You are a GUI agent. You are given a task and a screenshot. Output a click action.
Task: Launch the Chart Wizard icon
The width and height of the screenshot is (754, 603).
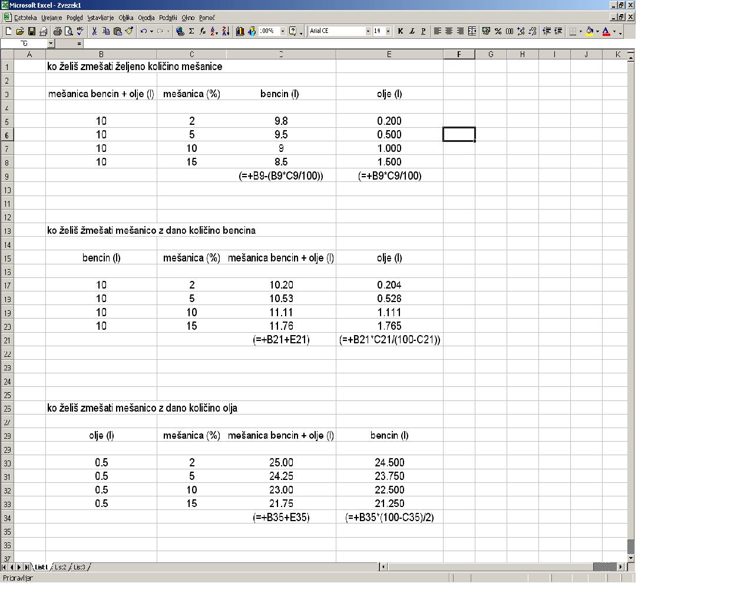[240, 31]
